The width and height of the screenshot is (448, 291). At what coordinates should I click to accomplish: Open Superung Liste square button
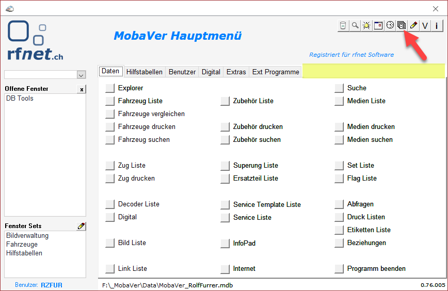225,166
